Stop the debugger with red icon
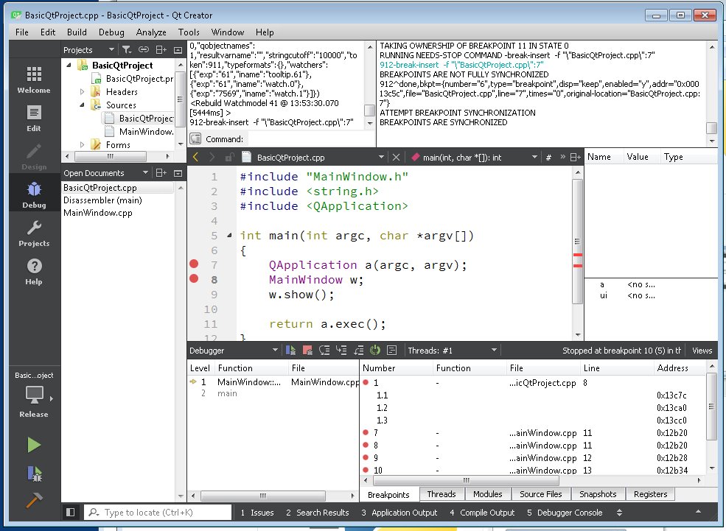Viewport: 726px width, 531px height. (307, 350)
